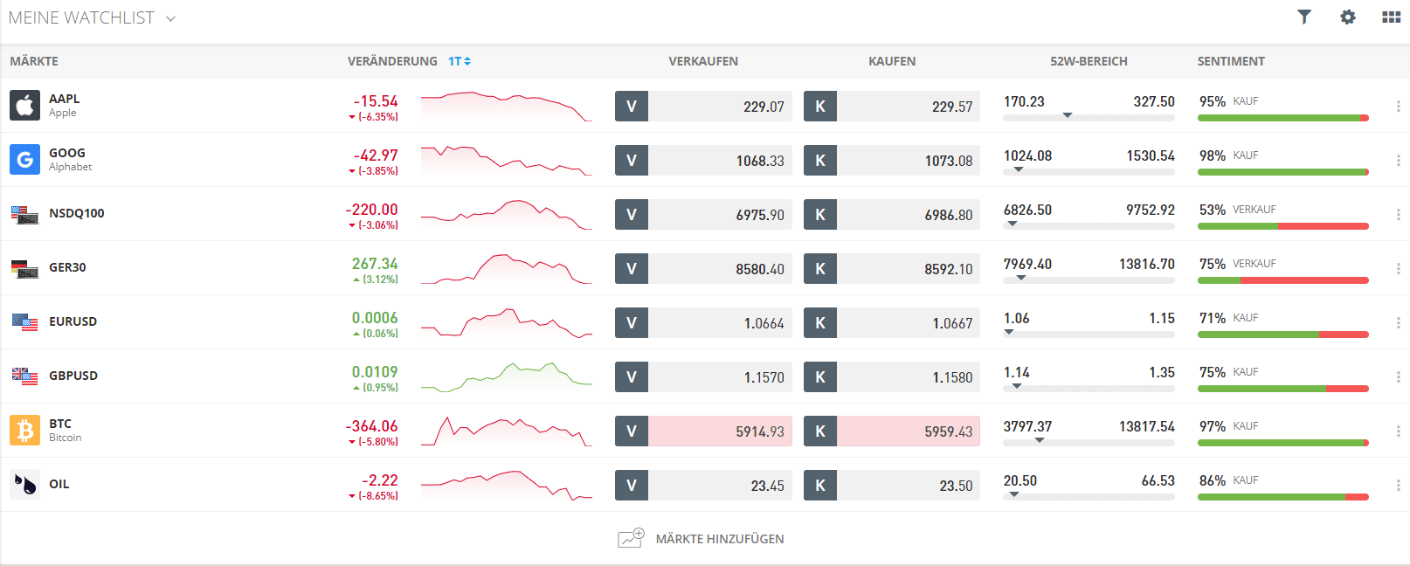Change the 1T time period selector

(x=460, y=61)
